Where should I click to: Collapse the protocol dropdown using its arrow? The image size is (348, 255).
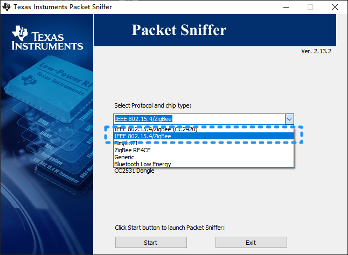[x=289, y=119]
